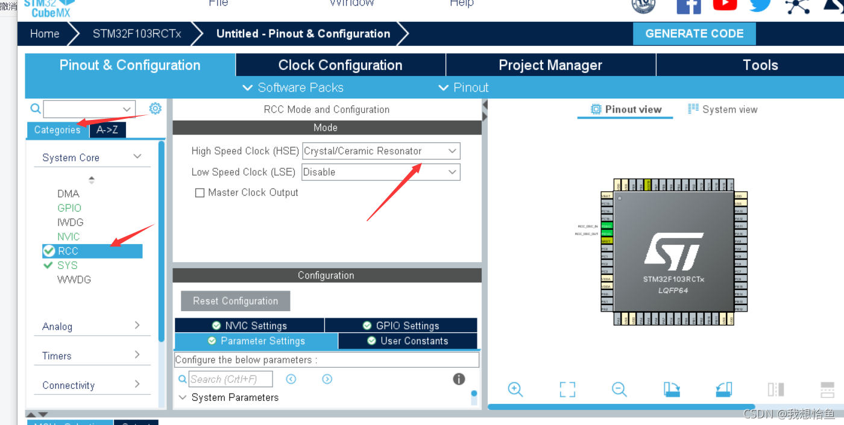Viewport: 844px width, 425px height.
Task: Open the Pinout dropdown menu
Action: (463, 87)
